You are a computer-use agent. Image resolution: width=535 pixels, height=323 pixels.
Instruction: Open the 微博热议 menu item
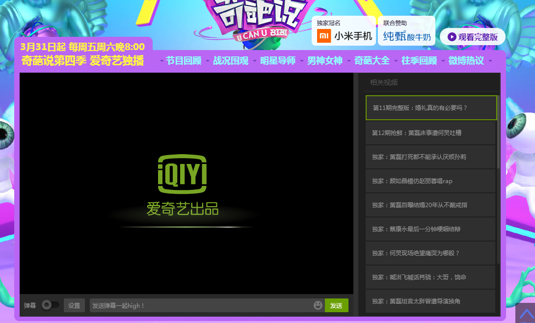[466, 61]
